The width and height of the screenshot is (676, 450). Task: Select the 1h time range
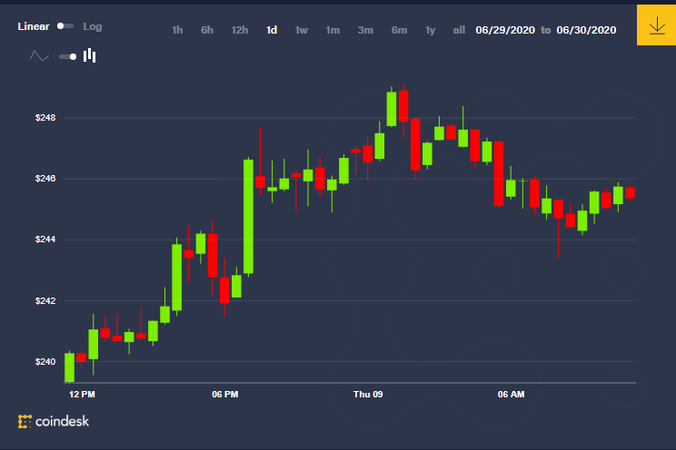click(177, 30)
